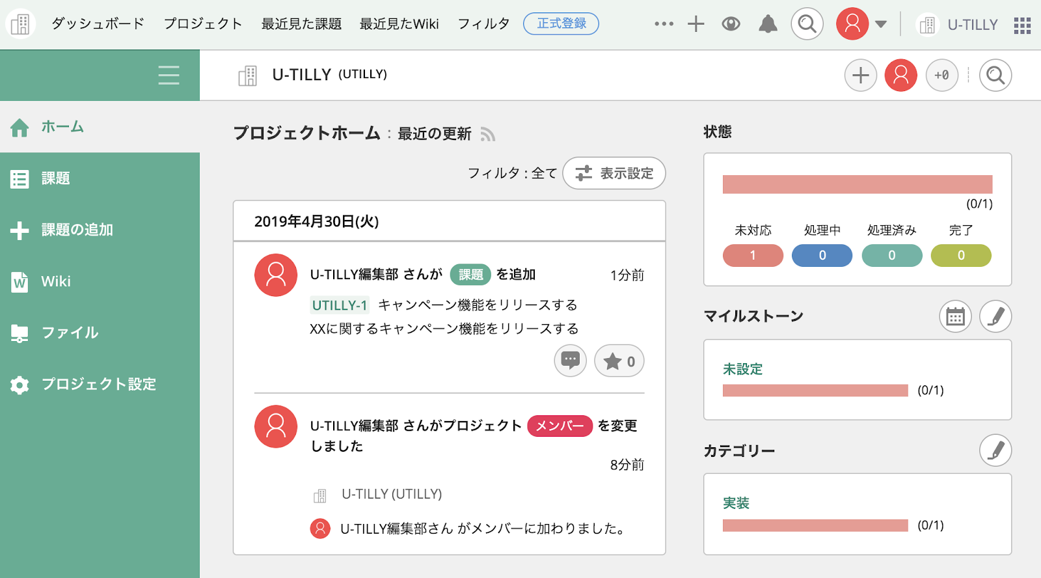Screen dimensions: 1041x578
Task: Star the UTILLY-1 update
Action: point(619,361)
